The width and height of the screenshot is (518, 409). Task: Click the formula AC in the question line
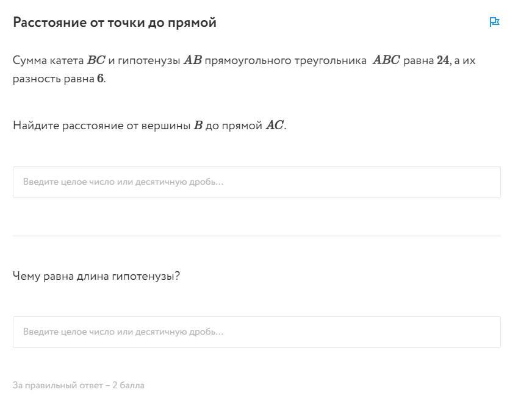(275, 126)
